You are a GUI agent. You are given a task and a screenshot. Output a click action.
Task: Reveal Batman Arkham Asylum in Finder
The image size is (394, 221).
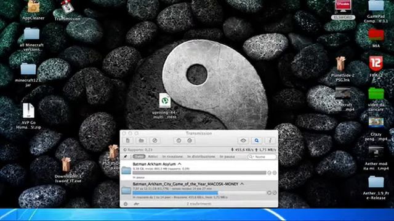[x=275, y=173]
